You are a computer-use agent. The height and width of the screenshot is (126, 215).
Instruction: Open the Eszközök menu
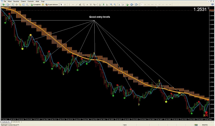tap(31, 1)
